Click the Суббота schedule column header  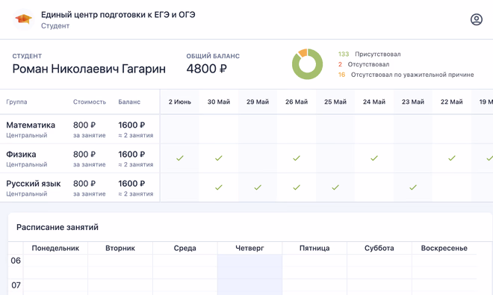(x=379, y=248)
